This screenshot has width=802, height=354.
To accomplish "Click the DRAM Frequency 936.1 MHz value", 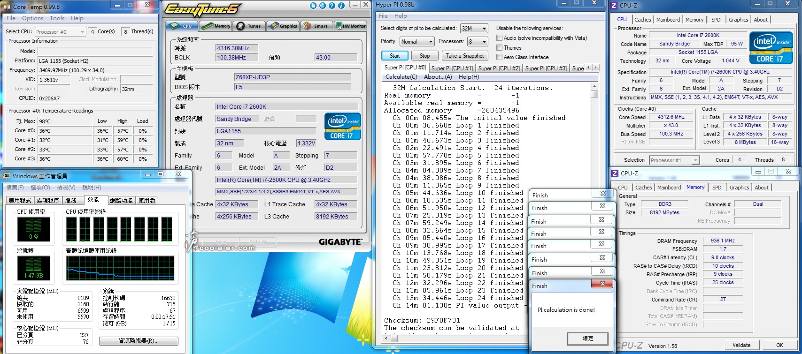I will pos(723,241).
